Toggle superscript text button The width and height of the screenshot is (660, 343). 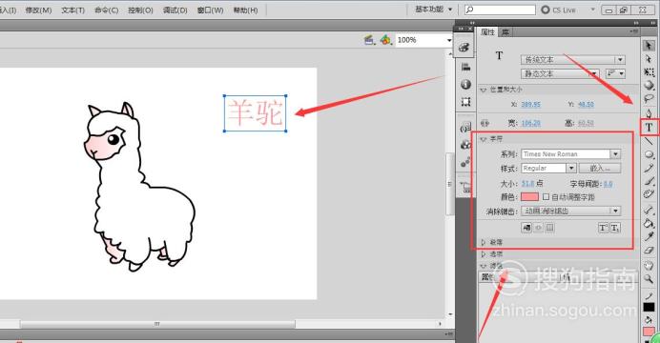(x=603, y=228)
